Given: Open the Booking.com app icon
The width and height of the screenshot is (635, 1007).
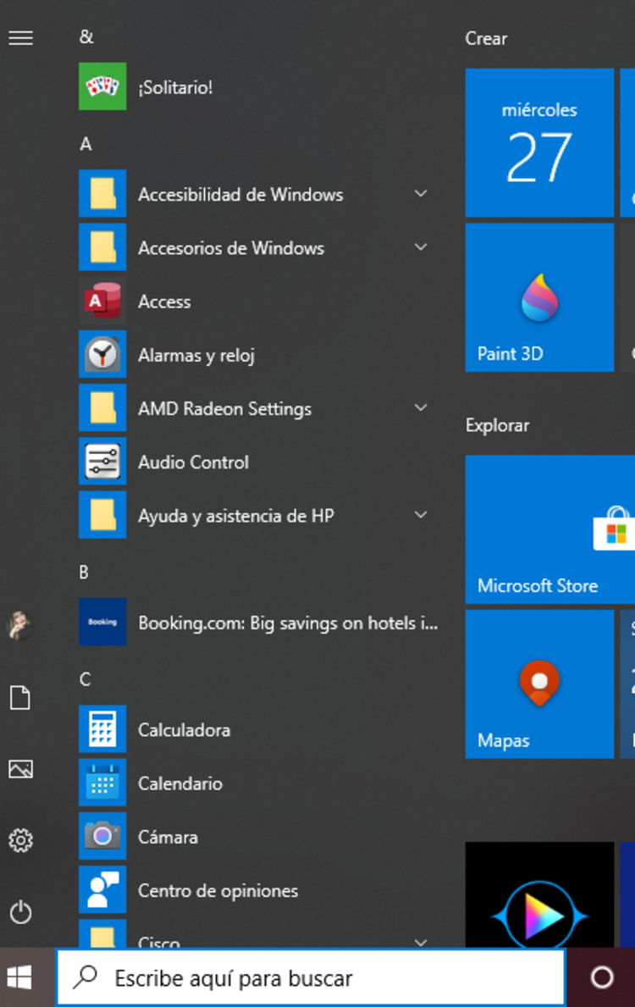Looking at the screenshot, I should pyautogui.click(x=102, y=622).
